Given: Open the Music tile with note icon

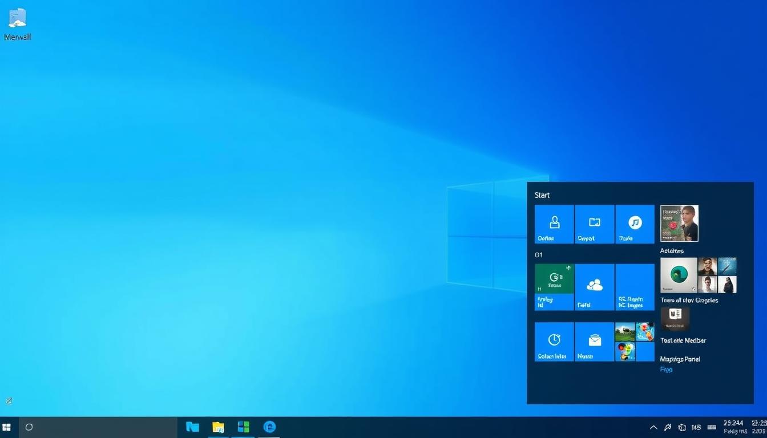Looking at the screenshot, I should (x=634, y=224).
